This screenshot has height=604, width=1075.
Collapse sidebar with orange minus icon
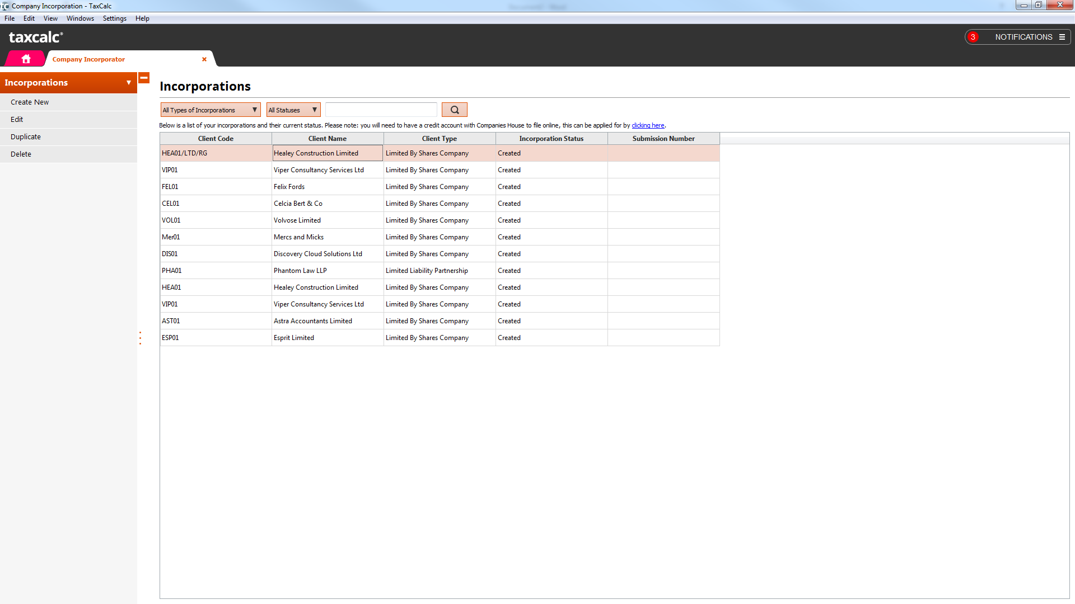[144, 78]
